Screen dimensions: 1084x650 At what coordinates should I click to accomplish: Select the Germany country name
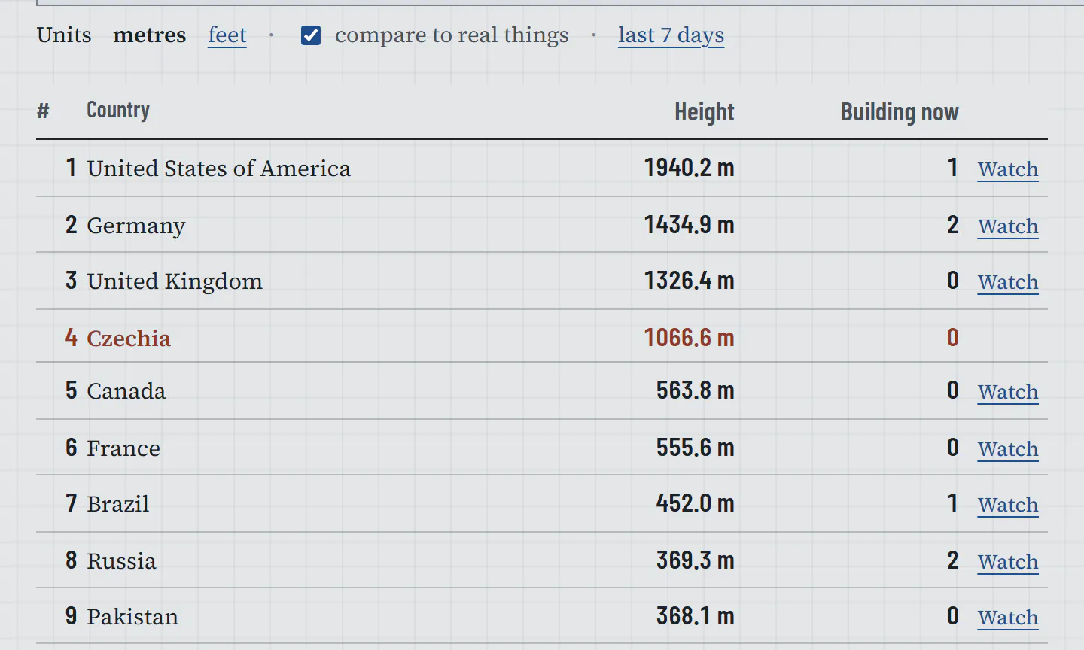[x=136, y=226]
